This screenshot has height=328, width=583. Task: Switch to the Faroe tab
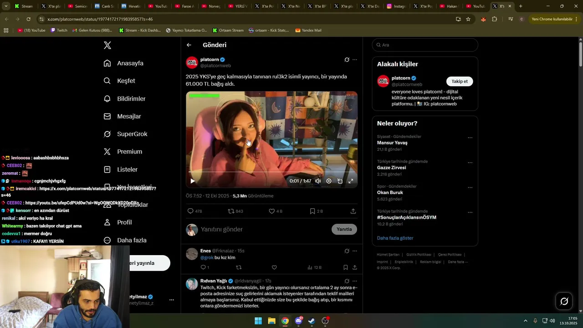pyautogui.click(x=184, y=6)
